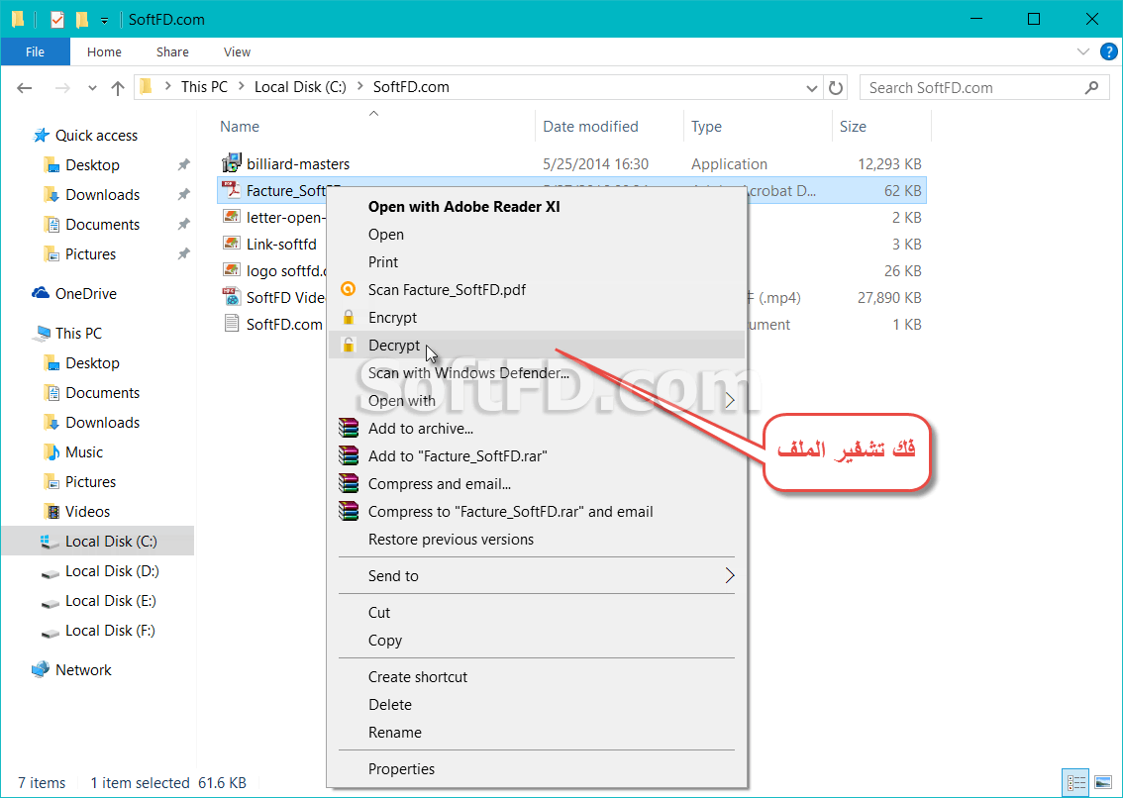This screenshot has height=798, width=1123.
Task: Click Properties icon in Quick Access Toolbar
Action: (57, 20)
